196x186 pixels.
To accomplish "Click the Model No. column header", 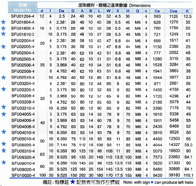I will (x=22, y=11).
